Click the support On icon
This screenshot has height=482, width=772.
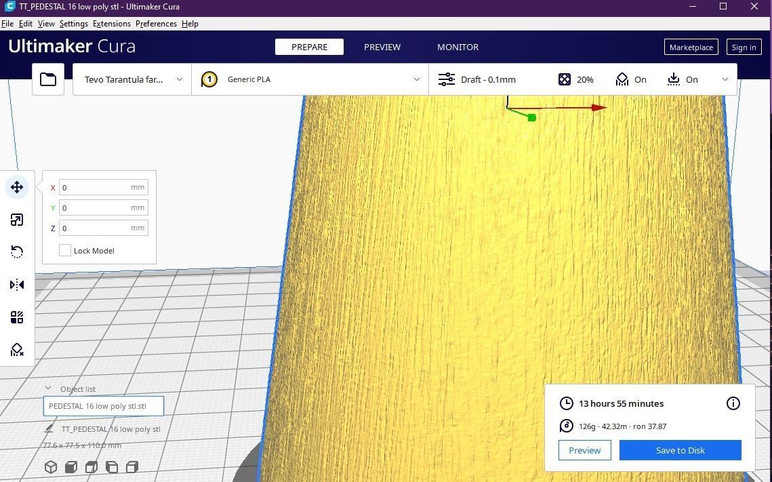[622, 79]
